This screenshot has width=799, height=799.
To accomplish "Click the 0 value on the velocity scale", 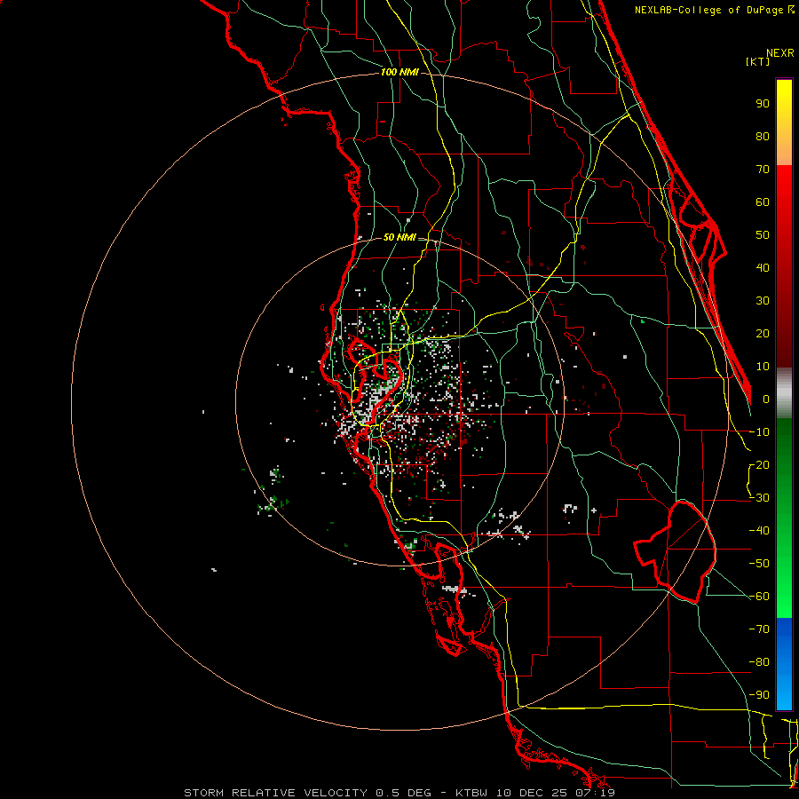I will click(766, 399).
